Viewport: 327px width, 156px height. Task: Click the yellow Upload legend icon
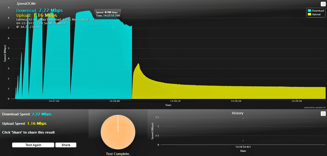click(309, 14)
